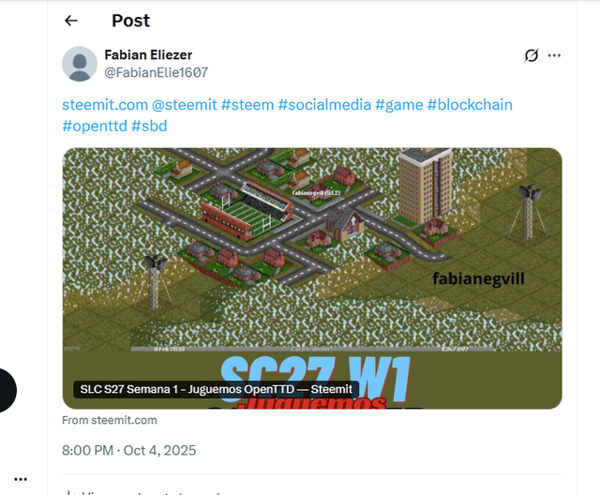
Task: Click the Fabian Eliezer display name
Action: tap(148, 54)
